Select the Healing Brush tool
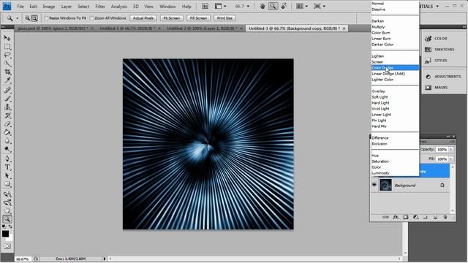Image resolution: width=468 pixels, height=263 pixels. (7, 91)
